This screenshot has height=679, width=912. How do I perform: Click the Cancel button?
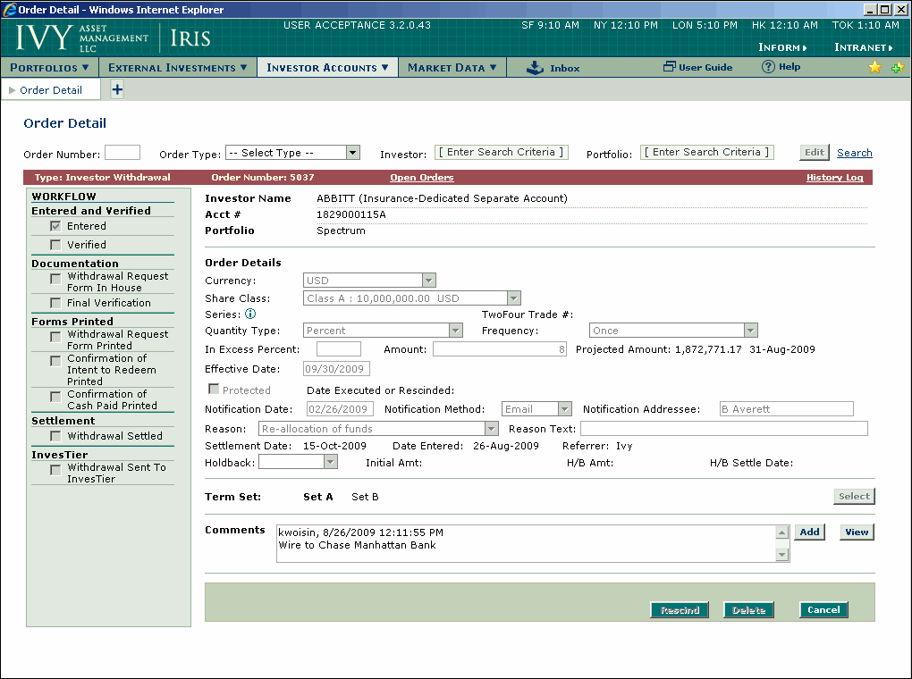[823, 610]
